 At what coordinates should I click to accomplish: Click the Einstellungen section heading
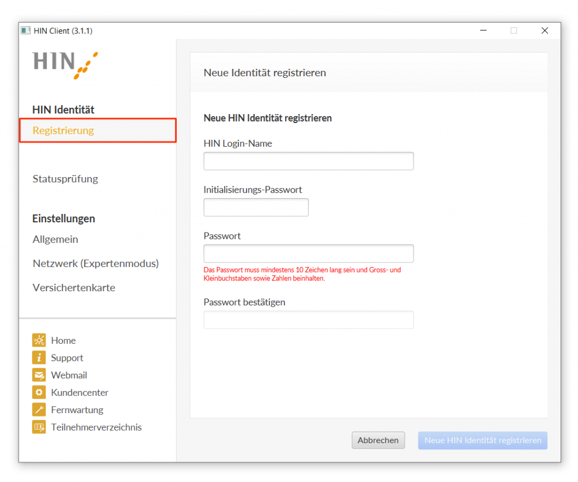(64, 218)
